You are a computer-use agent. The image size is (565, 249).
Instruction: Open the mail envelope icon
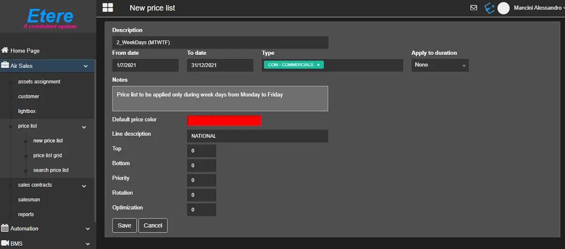click(x=474, y=8)
